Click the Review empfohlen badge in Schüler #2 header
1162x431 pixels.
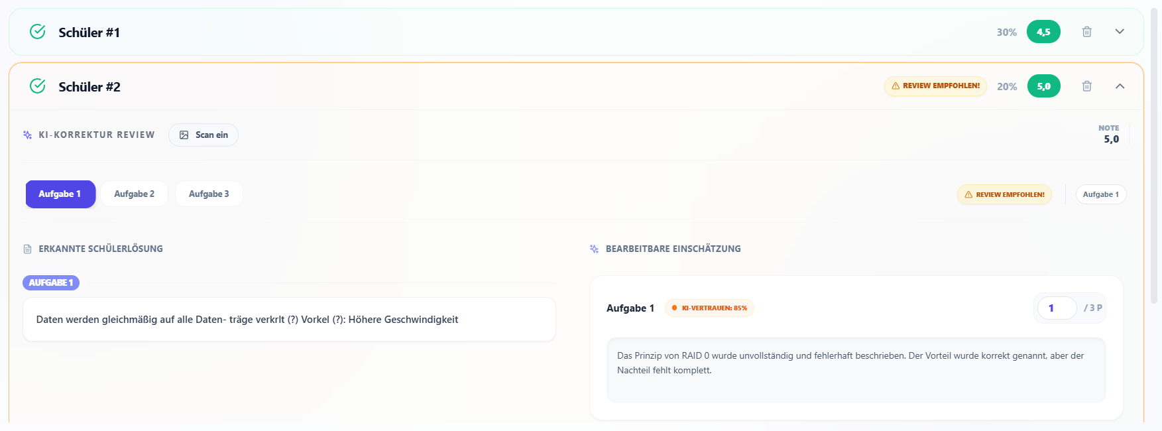point(935,86)
